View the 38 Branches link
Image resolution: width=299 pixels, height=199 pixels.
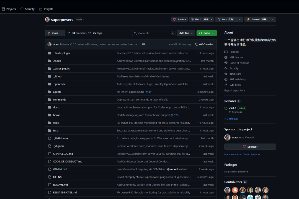pyautogui.click(x=77, y=33)
